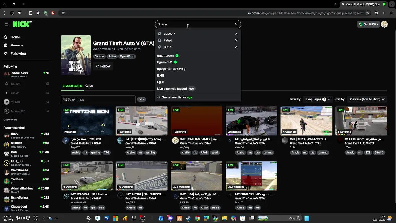Open the Languages filter dropdown
Image resolution: width=396 pixels, height=223 pixels.
(x=318, y=99)
